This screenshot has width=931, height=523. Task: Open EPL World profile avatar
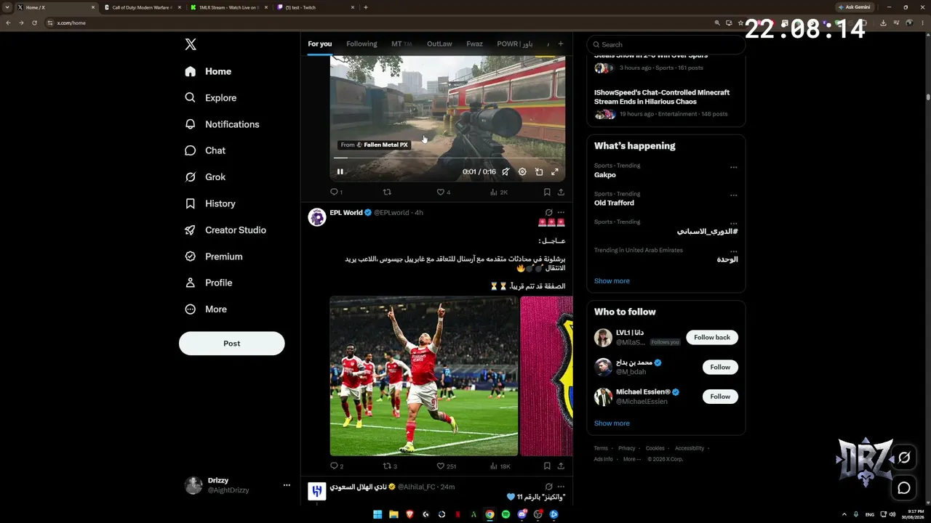click(317, 217)
